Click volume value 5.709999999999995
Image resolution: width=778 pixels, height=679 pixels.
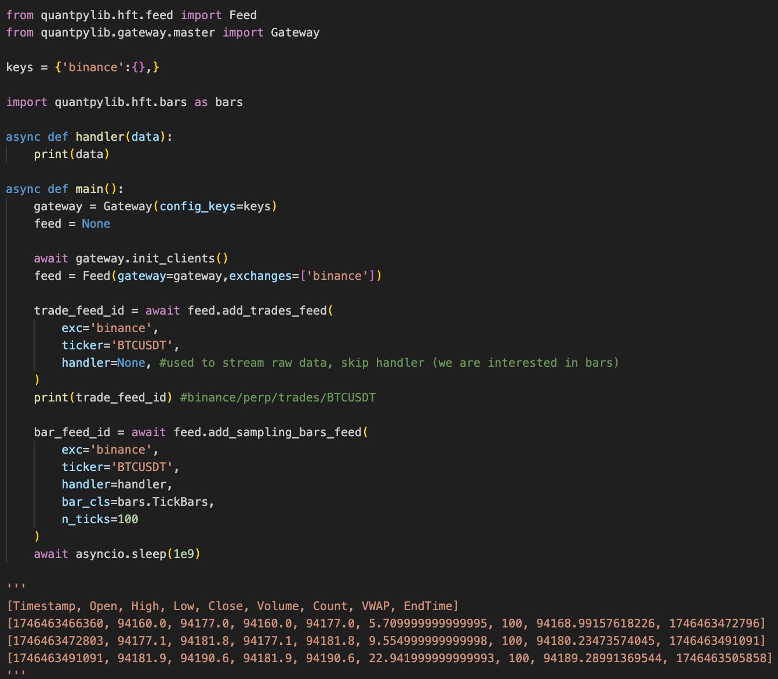(x=428, y=623)
